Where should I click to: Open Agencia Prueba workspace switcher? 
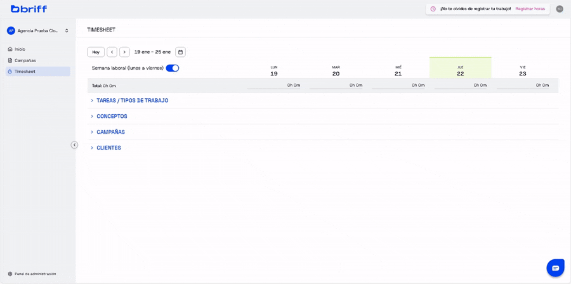tap(38, 31)
